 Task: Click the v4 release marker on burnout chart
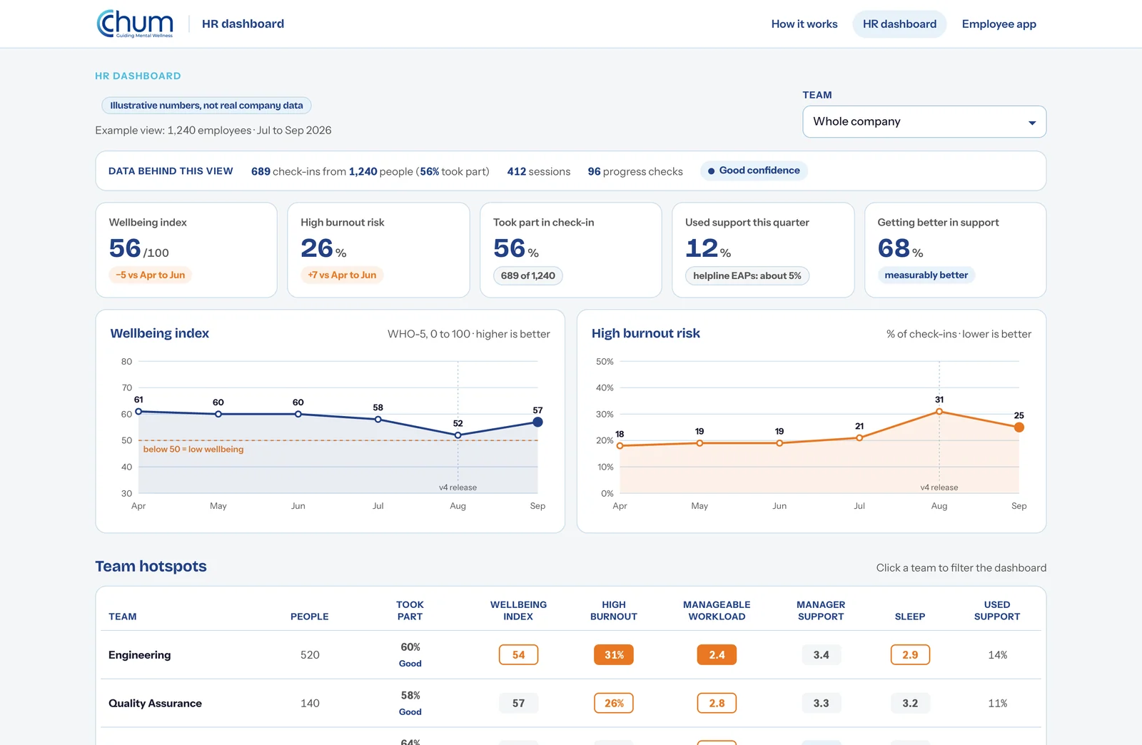tap(939, 487)
